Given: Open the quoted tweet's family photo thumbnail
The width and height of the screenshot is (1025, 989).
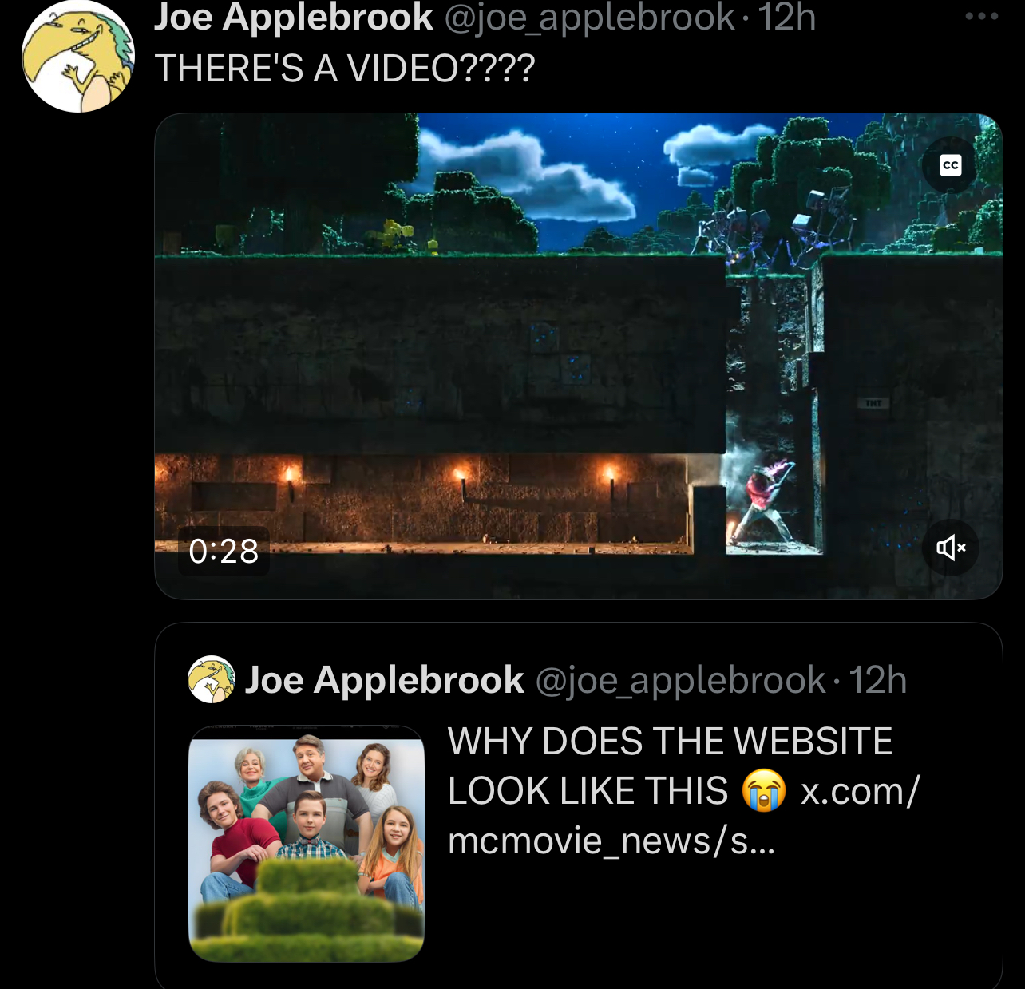Looking at the screenshot, I should point(307,844).
